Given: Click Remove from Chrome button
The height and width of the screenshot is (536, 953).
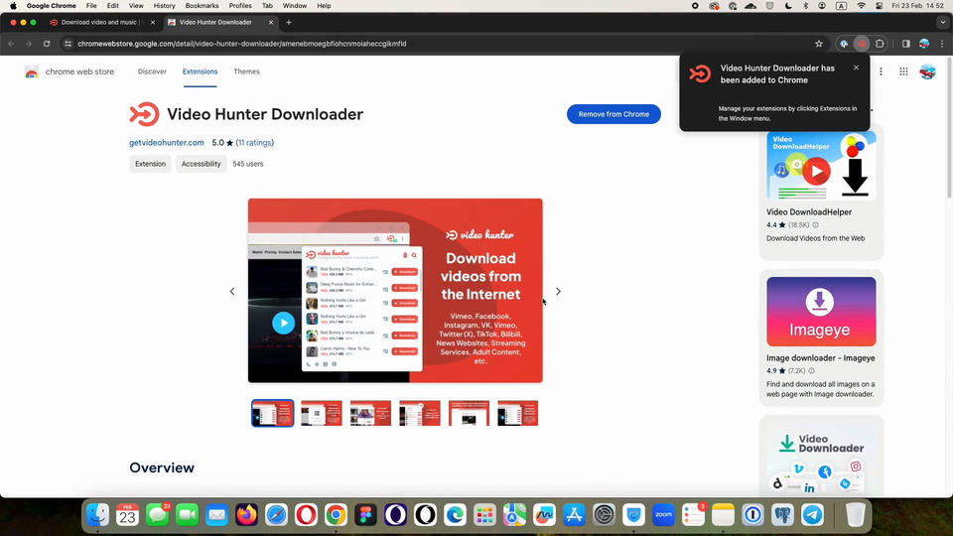Looking at the screenshot, I should pos(613,114).
